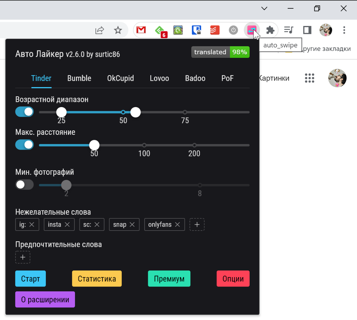Switch to the PoF tab

[x=227, y=78]
